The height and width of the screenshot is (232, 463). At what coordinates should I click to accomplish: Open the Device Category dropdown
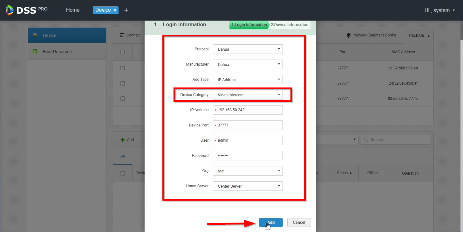tap(248, 95)
